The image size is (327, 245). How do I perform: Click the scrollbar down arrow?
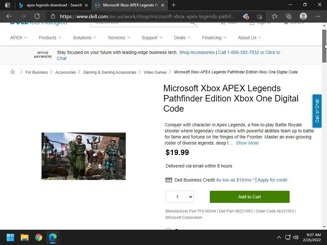pyautogui.click(x=324, y=227)
